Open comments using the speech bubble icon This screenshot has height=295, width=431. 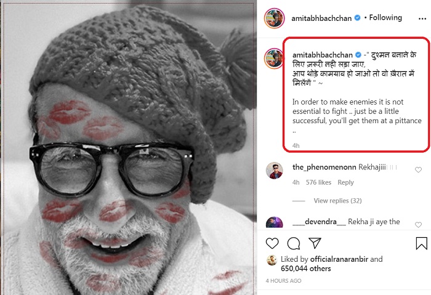click(x=294, y=243)
